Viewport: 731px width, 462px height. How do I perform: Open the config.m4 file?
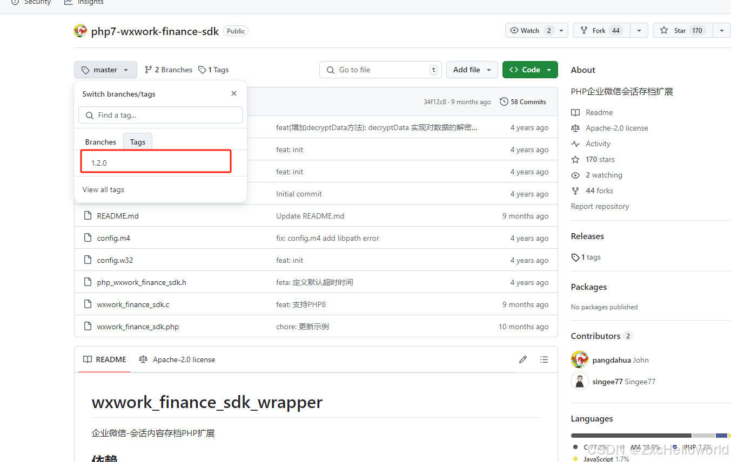pos(113,238)
